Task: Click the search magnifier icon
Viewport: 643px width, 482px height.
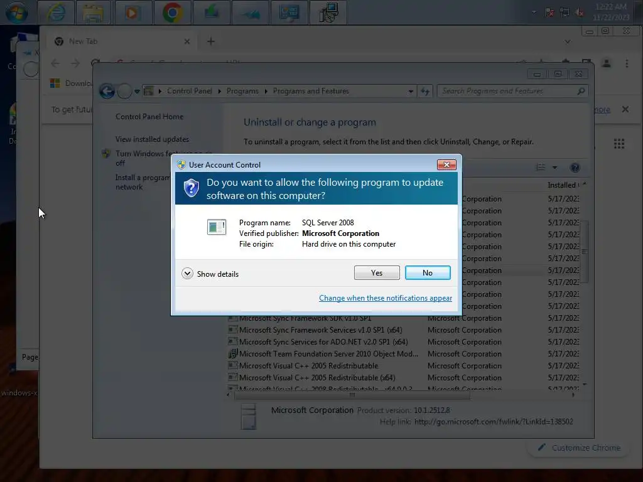Action: point(581,91)
